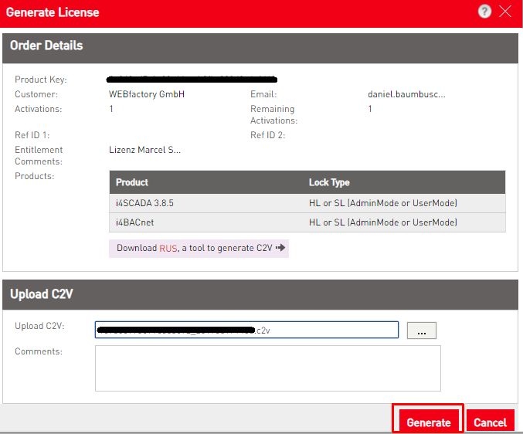
Task: Click the Lock Type cell for i4BACnet
Action: (382, 222)
